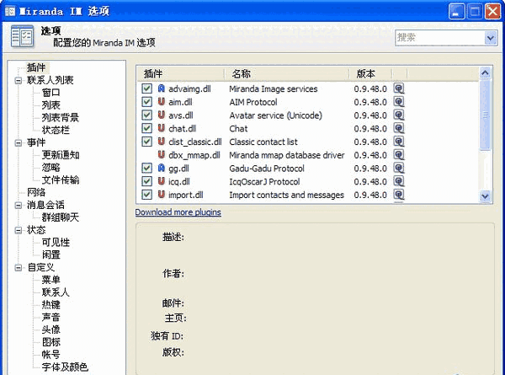Click the options header icon beside 选项
Viewport: 505px width, 375px height.
tap(22, 36)
